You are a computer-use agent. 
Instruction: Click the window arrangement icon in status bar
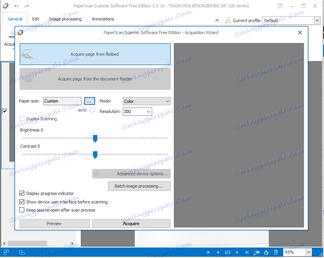pyautogui.click(x=22, y=252)
